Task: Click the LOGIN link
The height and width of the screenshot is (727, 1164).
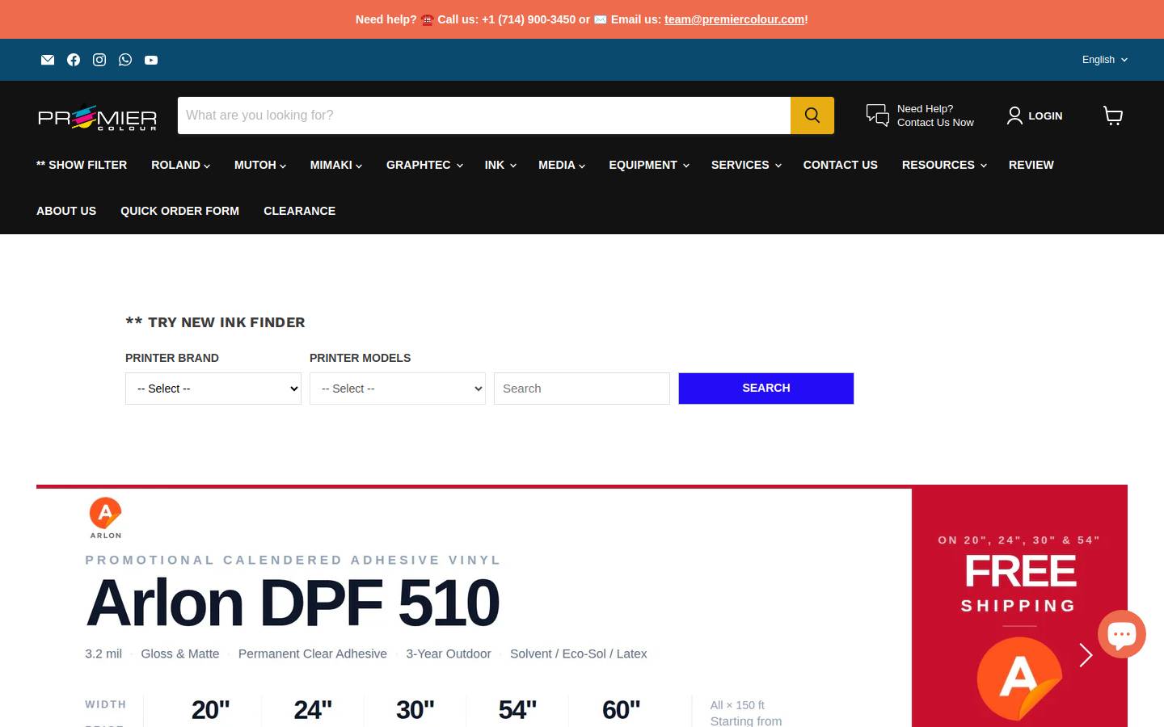Action: [1045, 116]
